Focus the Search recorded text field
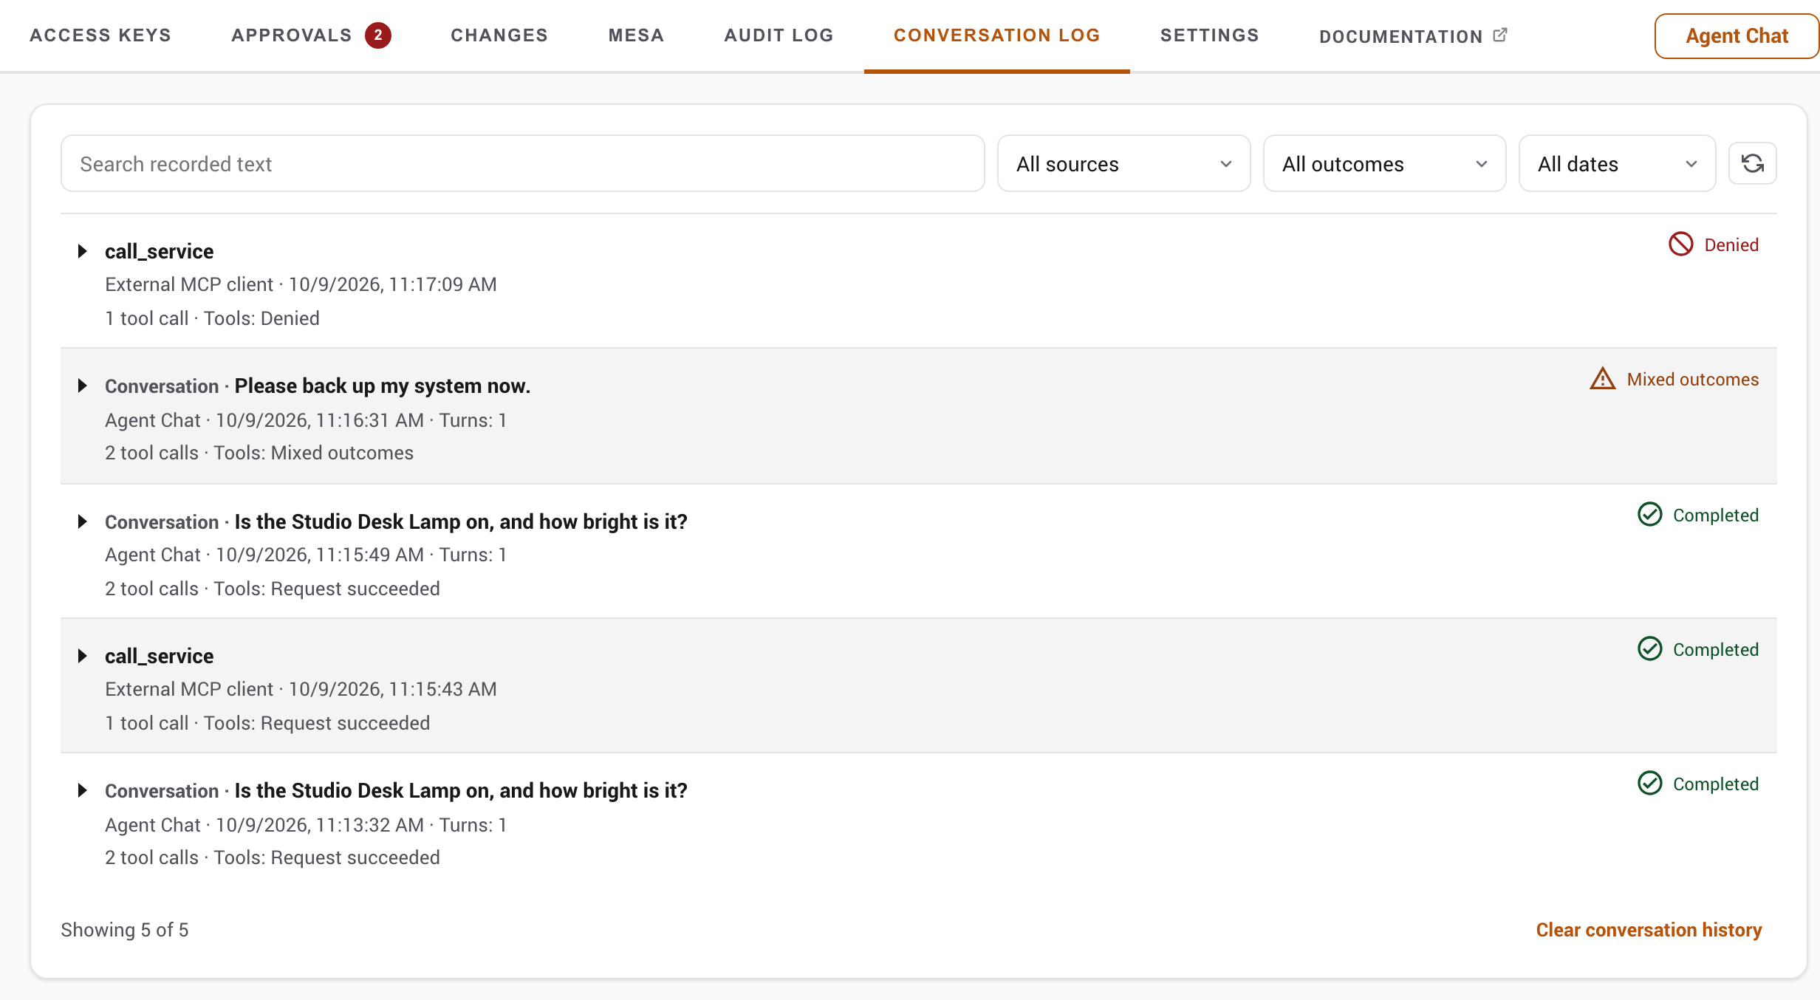Screen dimensions: 1820x1000 (522, 163)
